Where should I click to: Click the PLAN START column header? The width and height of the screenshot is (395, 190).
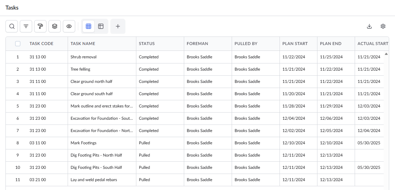[x=295, y=44]
